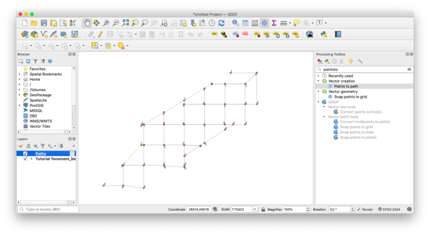Select the Points to path algorithm
This screenshot has width=430, height=235.
346,86
